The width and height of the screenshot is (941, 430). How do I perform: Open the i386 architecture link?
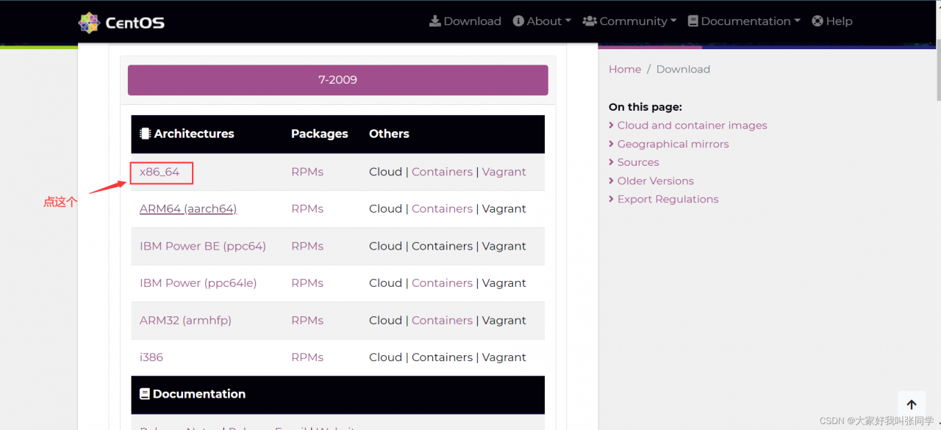point(151,357)
